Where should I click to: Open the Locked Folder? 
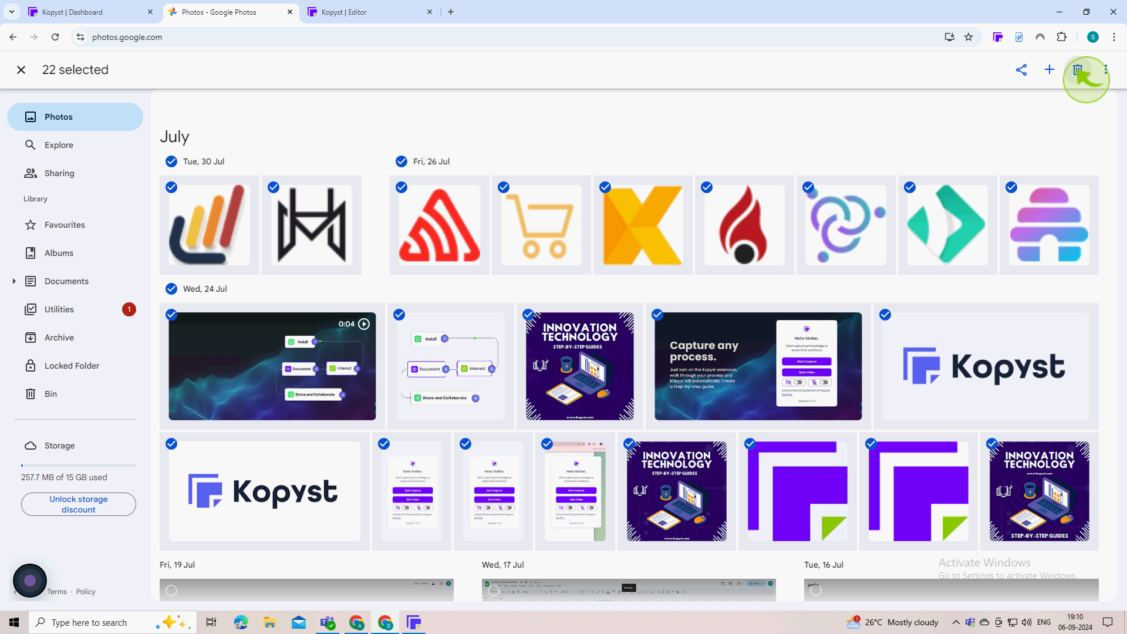click(75, 366)
